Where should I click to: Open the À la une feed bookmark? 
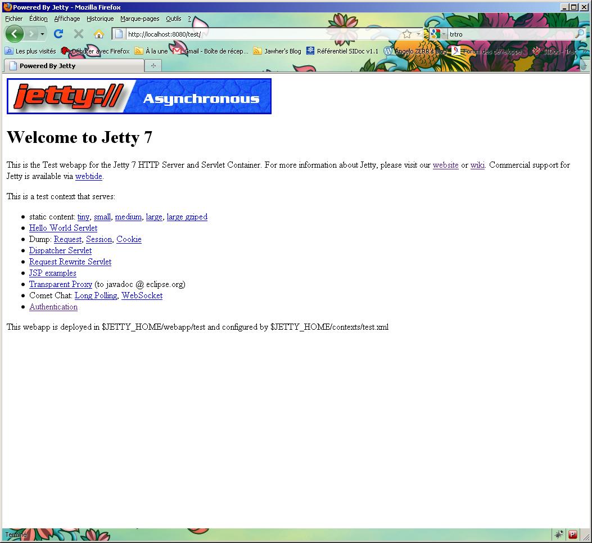[x=151, y=51]
